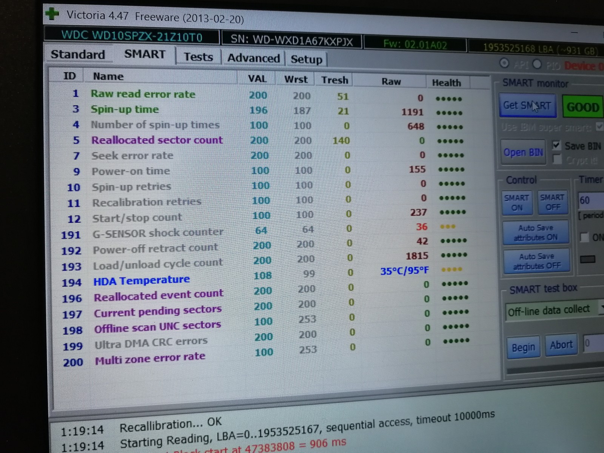Click the Fw: 02.01A02 firmware field
The image size is (604, 453).
click(x=415, y=45)
